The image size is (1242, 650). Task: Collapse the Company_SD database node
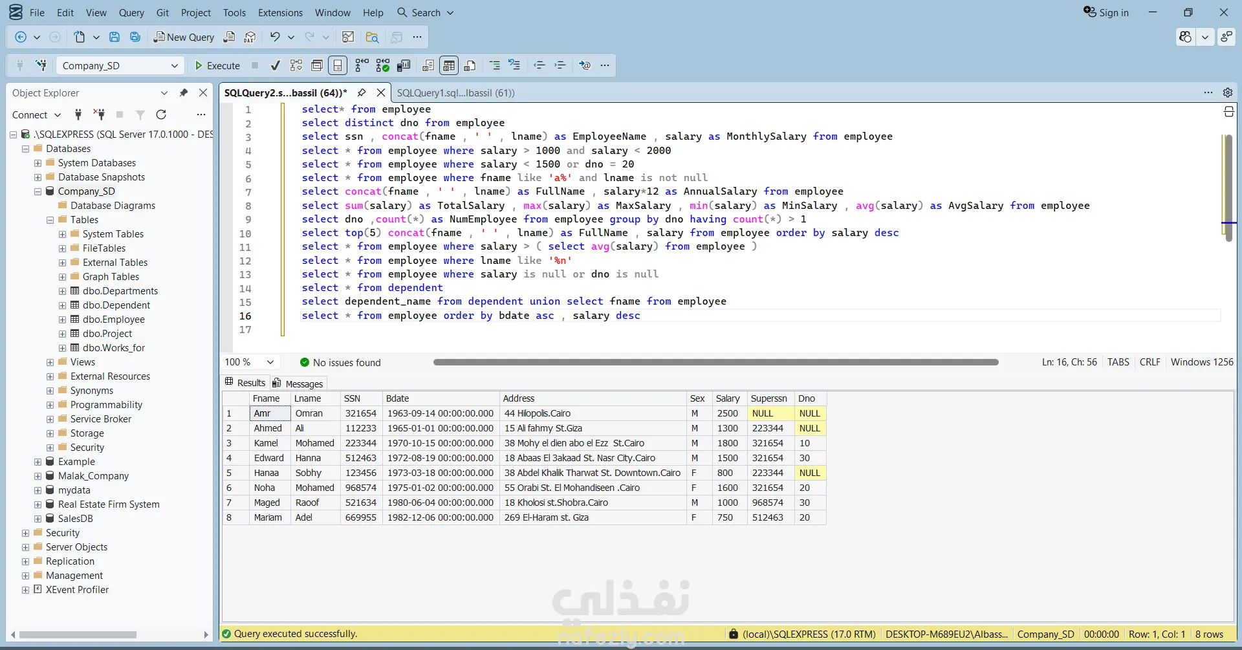38,191
